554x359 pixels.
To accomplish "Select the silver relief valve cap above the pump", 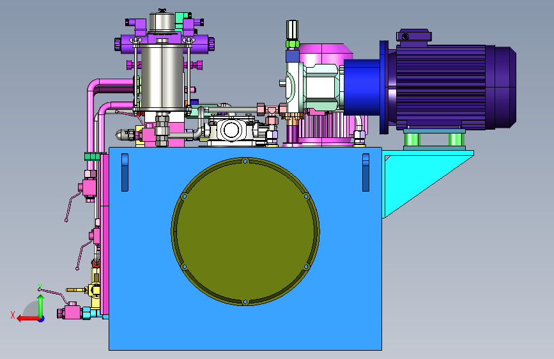I will (292, 30).
